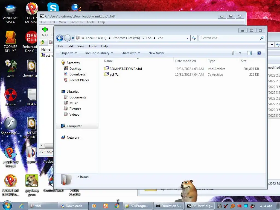Click the Back navigation arrow in Explorer
The width and height of the screenshot is (280, 210).
pos(60,38)
